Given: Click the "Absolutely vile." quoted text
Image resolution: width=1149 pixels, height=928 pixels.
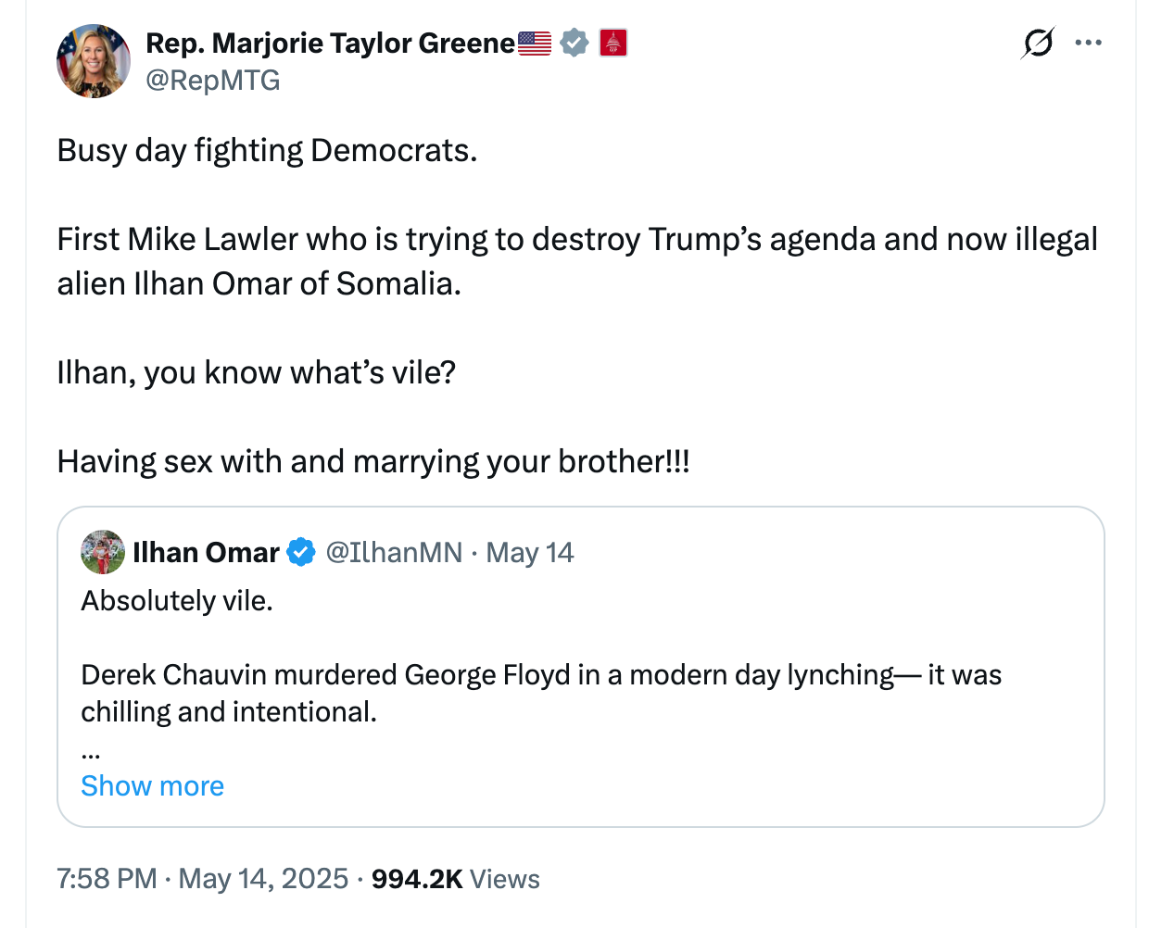Looking at the screenshot, I should 177,601.
